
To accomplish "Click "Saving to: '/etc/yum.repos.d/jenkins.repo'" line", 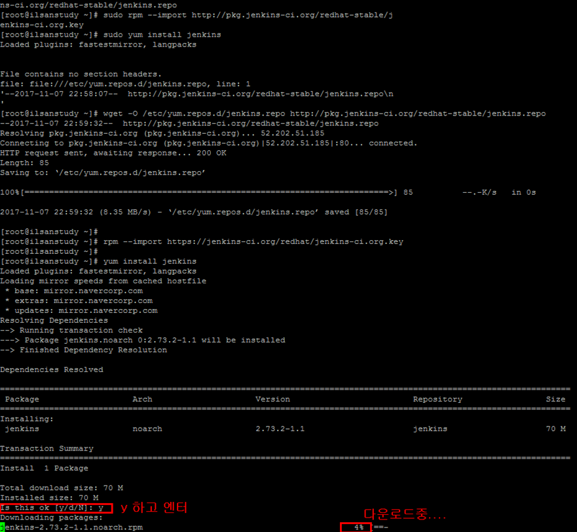I will point(103,173).
